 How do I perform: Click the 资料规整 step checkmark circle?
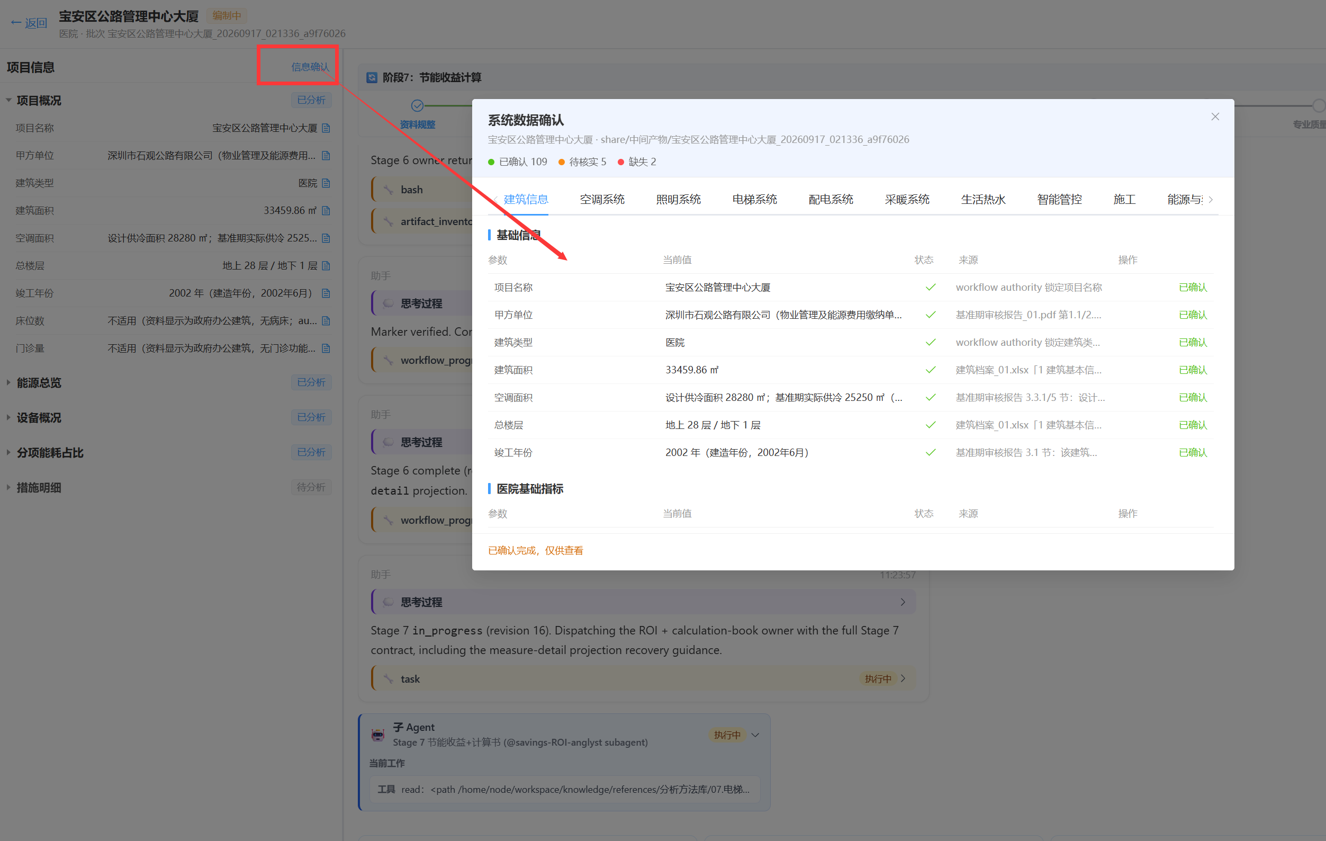(x=418, y=105)
